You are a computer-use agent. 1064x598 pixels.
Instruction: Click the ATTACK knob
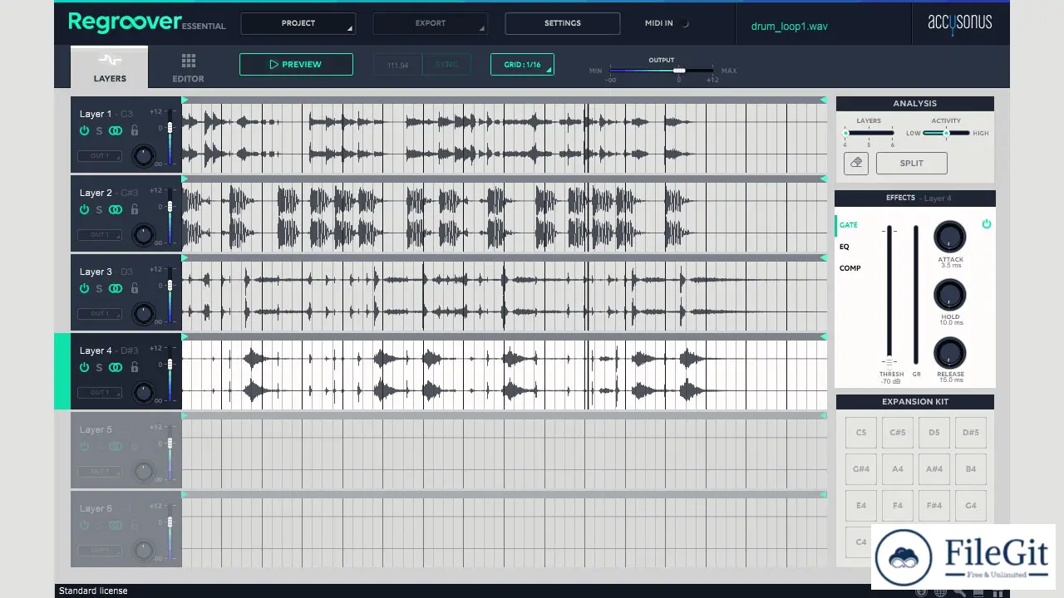tap(950, 238)
